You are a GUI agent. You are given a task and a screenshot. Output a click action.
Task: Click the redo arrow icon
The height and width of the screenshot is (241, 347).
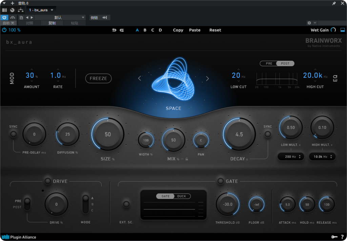122,30
